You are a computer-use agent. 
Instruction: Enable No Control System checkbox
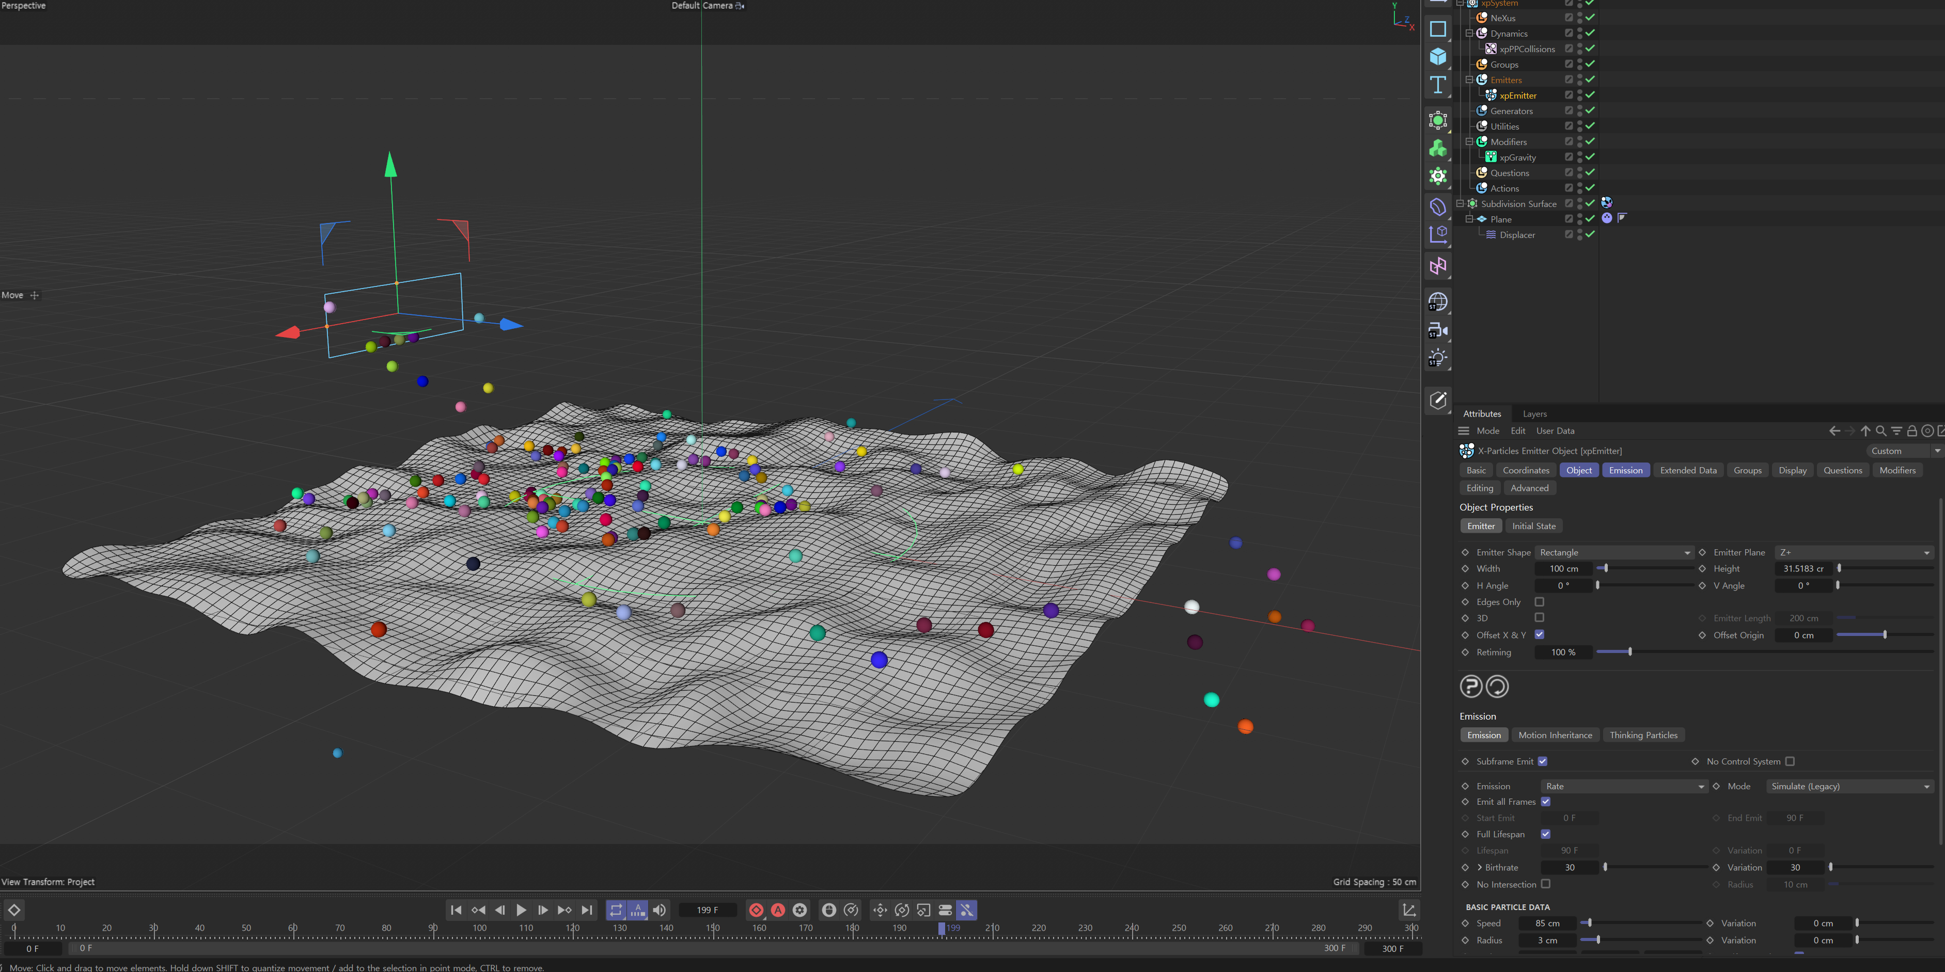tap(1790, 761)
